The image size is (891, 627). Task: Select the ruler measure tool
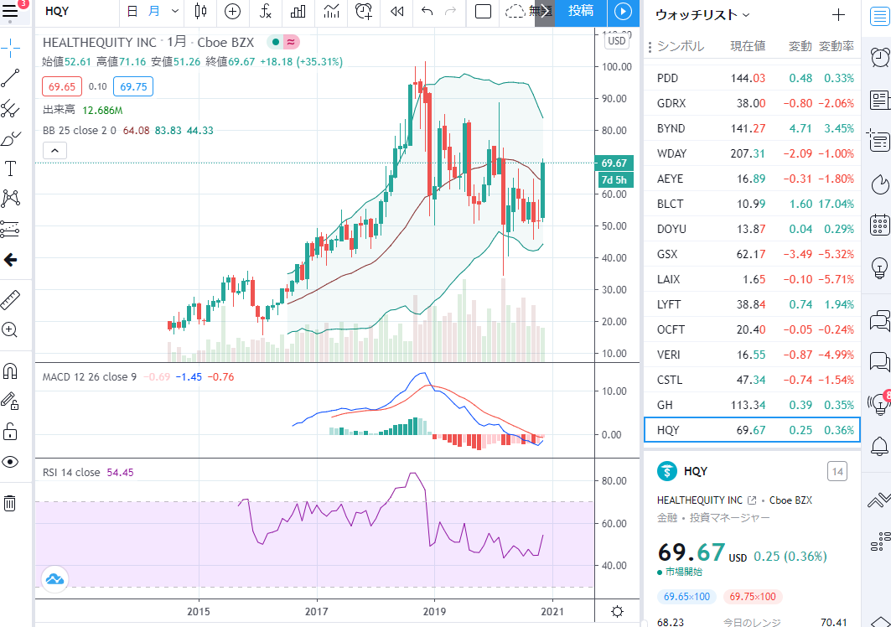point(10,299)
